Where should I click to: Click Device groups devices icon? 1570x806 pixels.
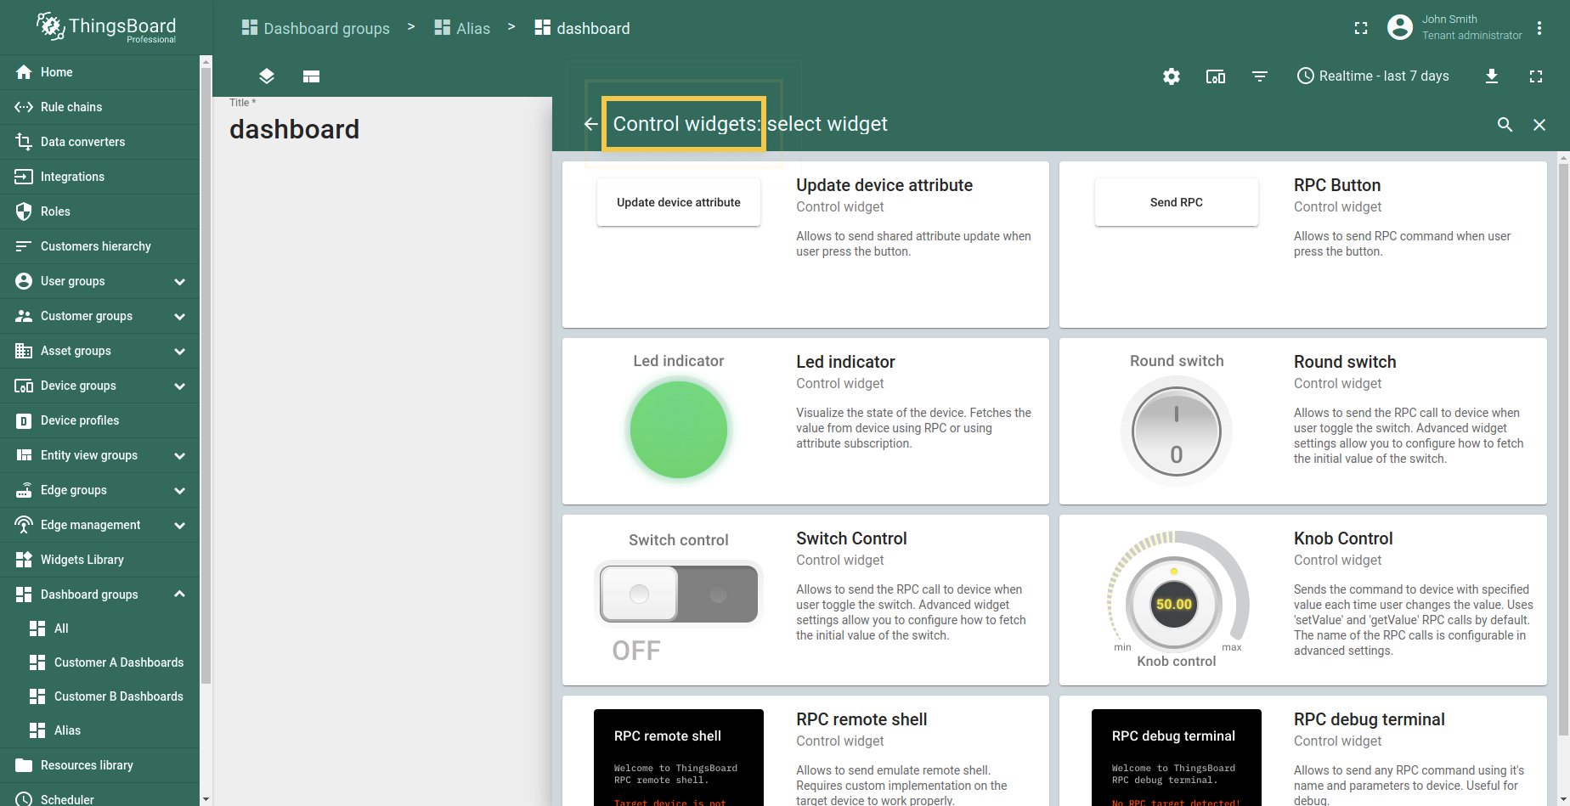point(24,386)
